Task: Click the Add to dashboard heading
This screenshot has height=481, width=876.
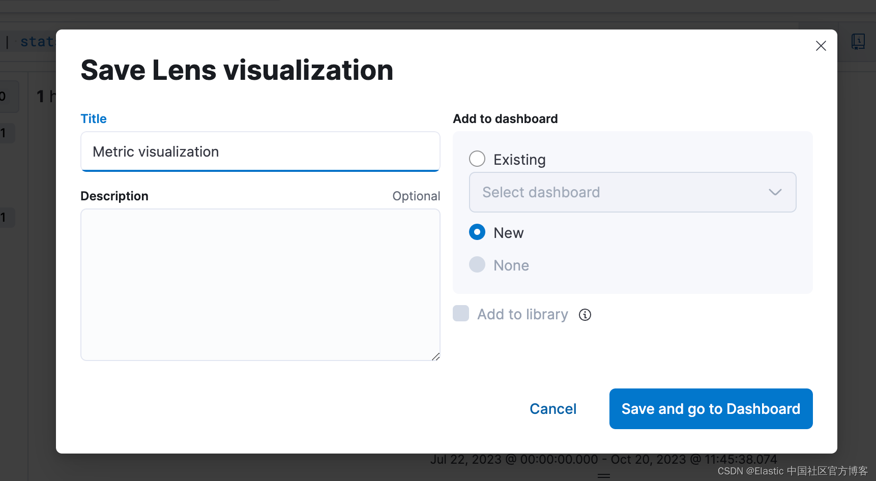Action: 505,119
